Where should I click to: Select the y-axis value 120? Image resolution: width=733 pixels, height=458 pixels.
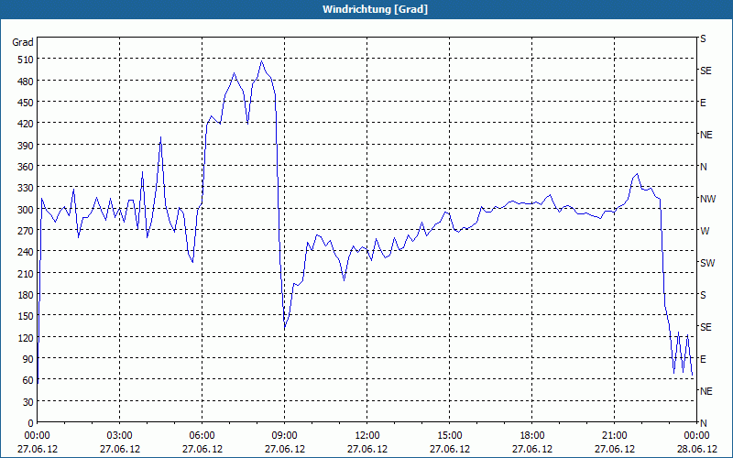(26, 338)
